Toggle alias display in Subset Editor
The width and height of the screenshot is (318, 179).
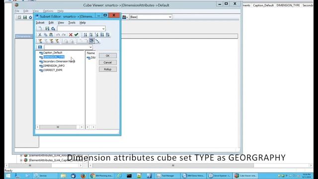pos(40,47)
